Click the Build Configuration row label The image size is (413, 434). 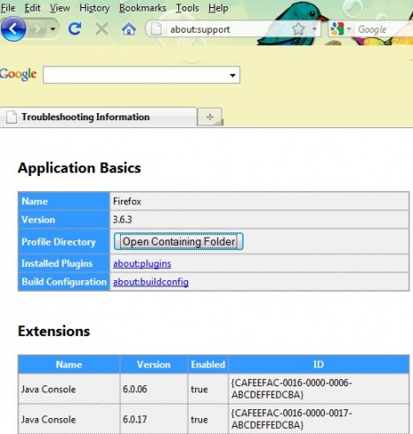click(x=64, y=282)
